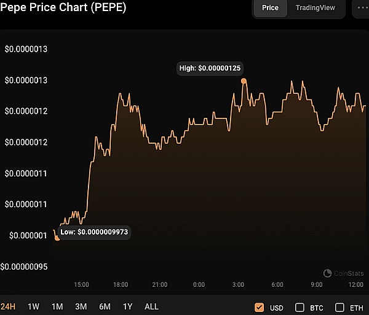Screen dimensions: 369x315
Task: Set chart range to 1Y
Action: coord(127,306)
